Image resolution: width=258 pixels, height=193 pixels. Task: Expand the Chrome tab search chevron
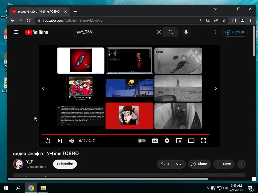[215, 9]
